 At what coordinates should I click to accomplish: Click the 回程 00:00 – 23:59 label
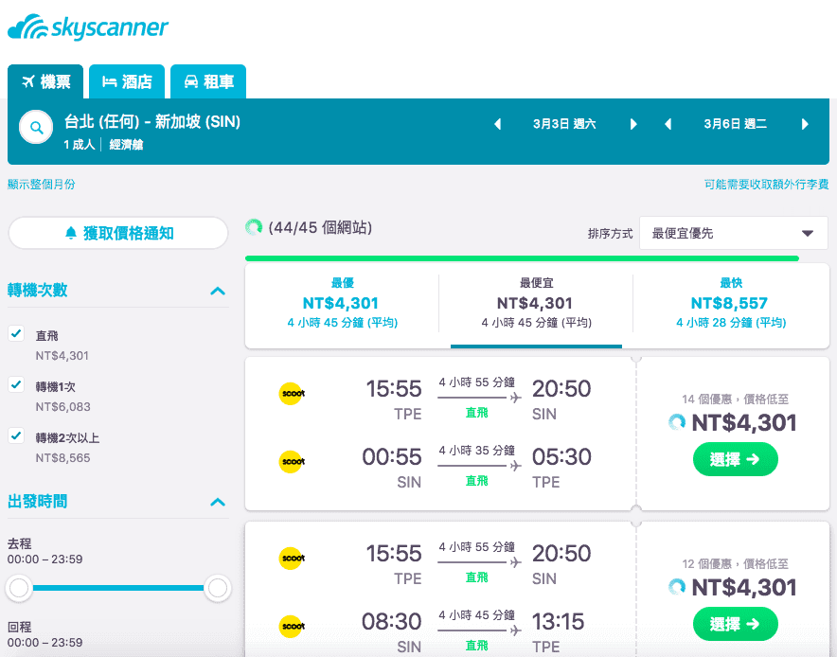pos(45,634)
